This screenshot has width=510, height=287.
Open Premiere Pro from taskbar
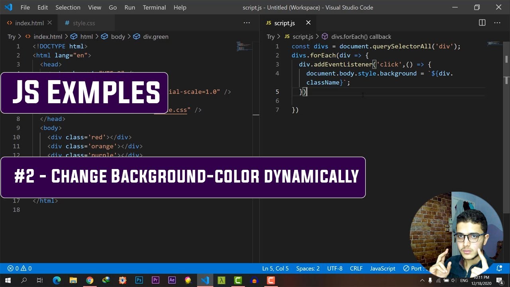[x=155, y=280]
